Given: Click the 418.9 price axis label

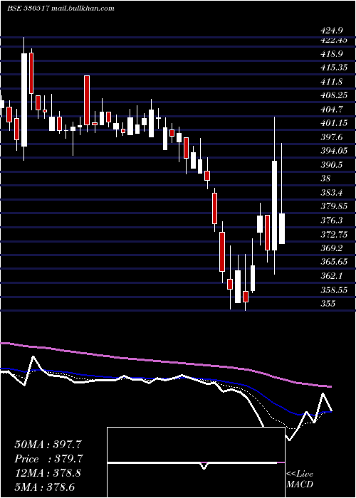Looking at the screenshot, I should coord(332,54).
